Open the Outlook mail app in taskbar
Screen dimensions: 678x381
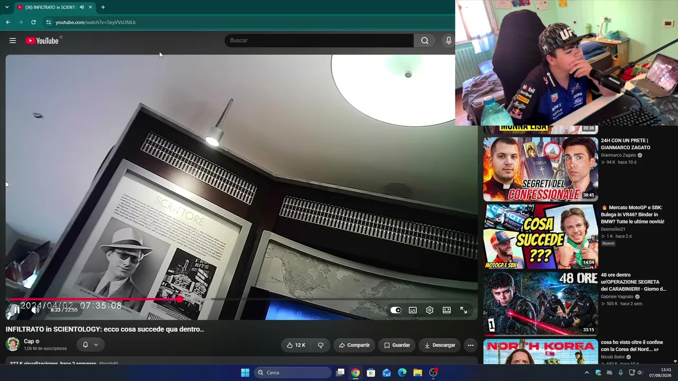[x=387, y=373]
